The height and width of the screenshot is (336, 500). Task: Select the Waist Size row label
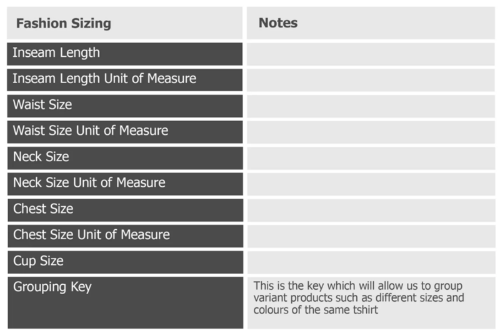(x=125, y=106)
